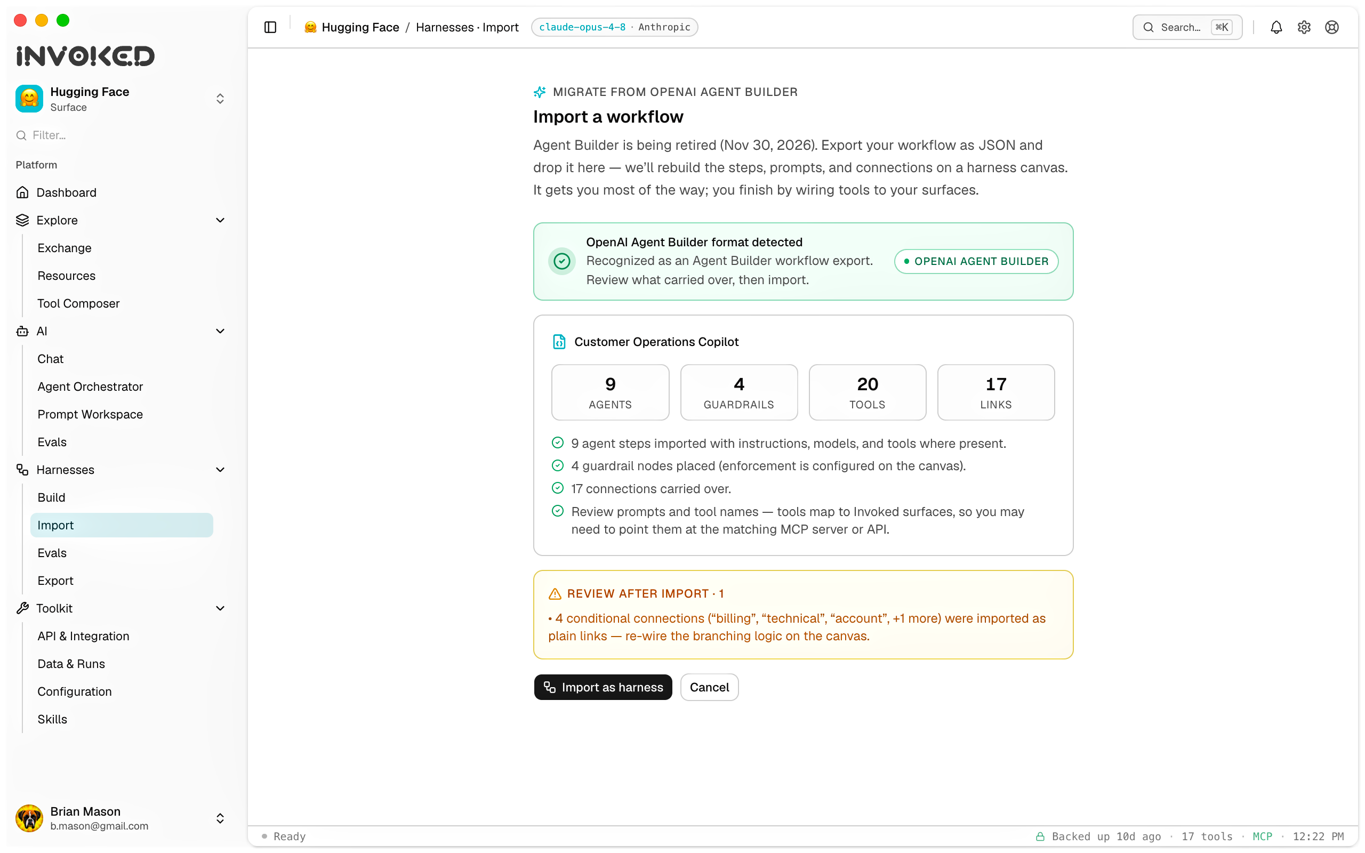Click the Toolkit wrench icon

(x=22, y=608)
